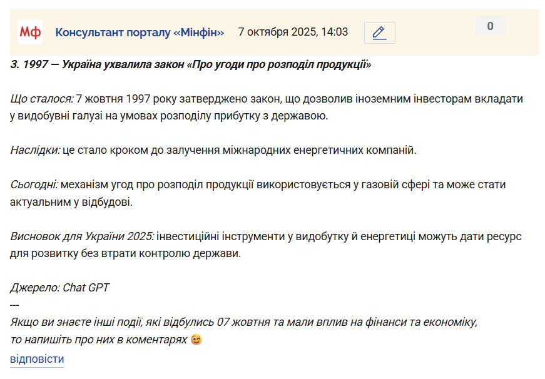Viewport: 545px width, 379px height.
Task: Click the pencil edit comment icon
Action: click(x=379, y=33)
